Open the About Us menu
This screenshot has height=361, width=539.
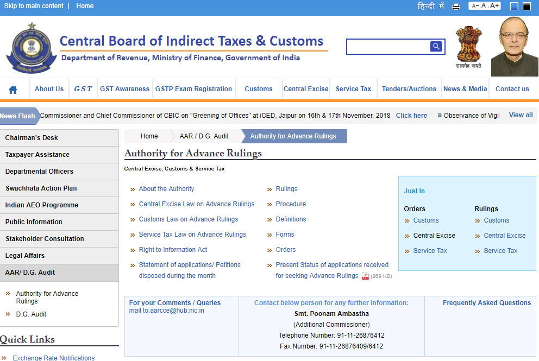[49, 89]
